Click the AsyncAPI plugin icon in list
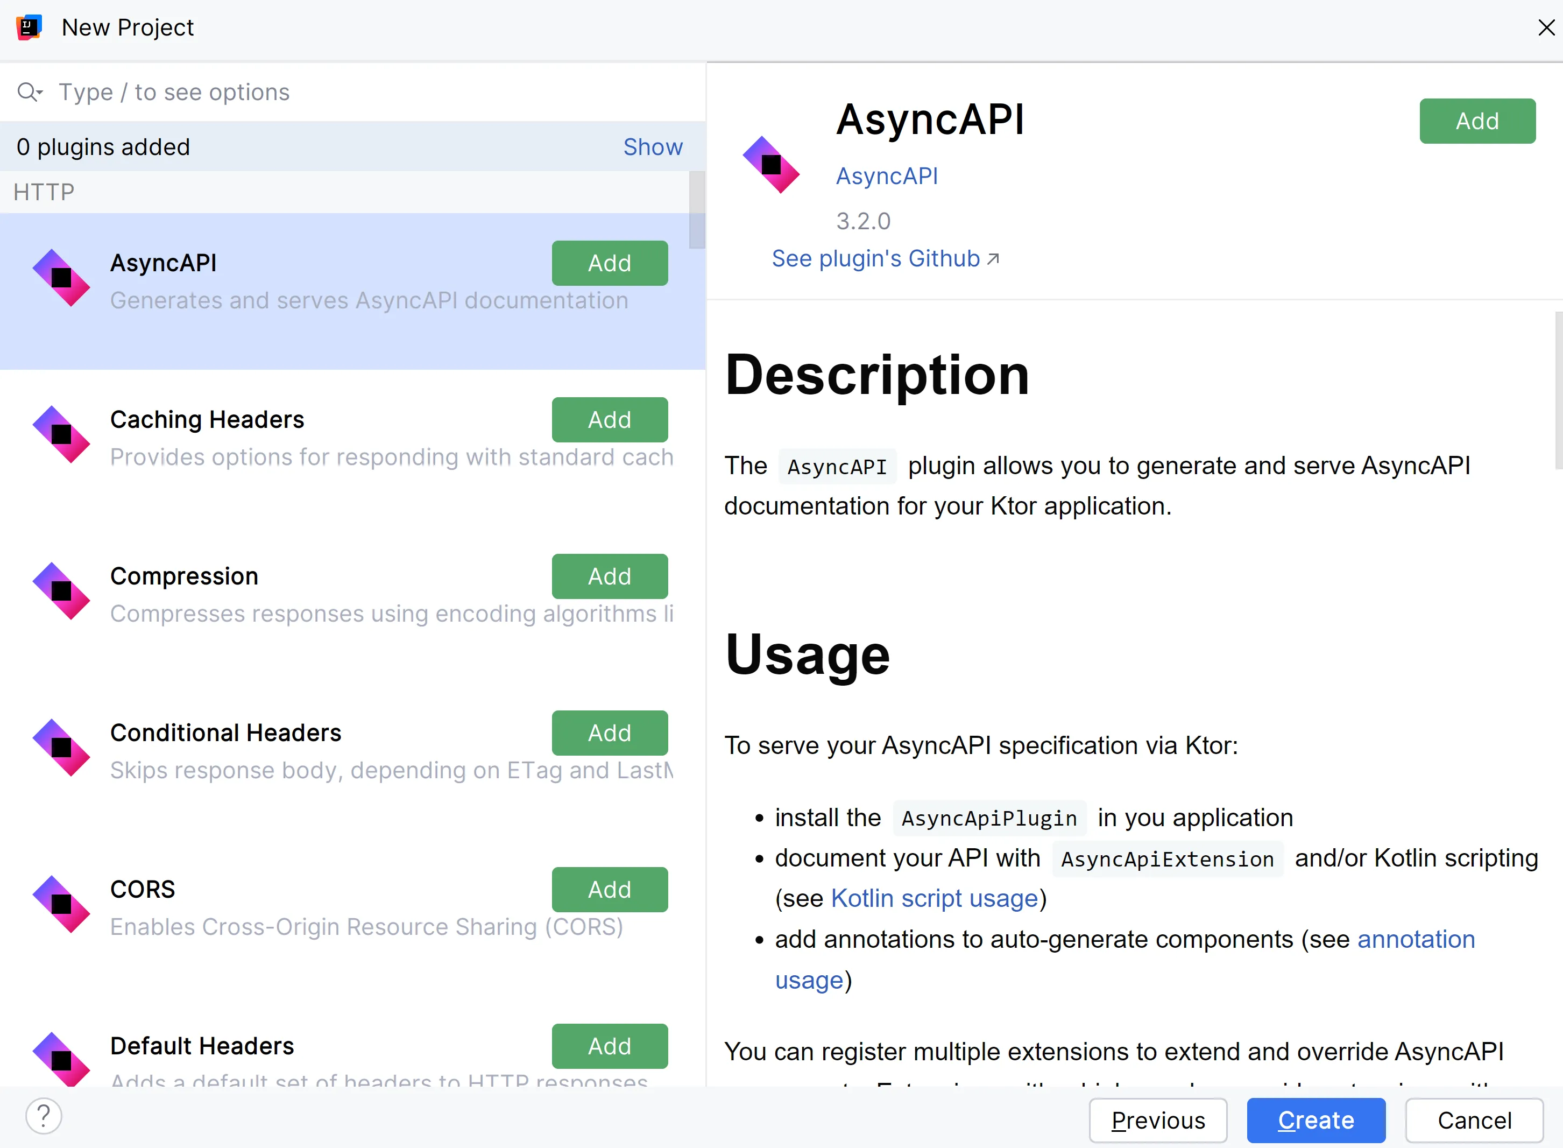The image size is (1563, 1148). point(61,278)
